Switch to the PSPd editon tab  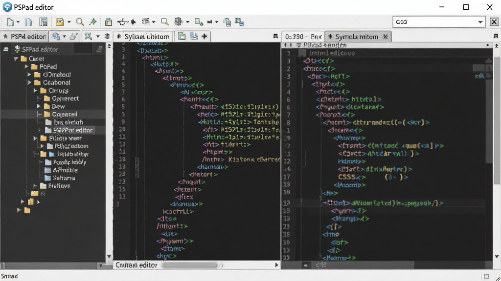[24, 37]
